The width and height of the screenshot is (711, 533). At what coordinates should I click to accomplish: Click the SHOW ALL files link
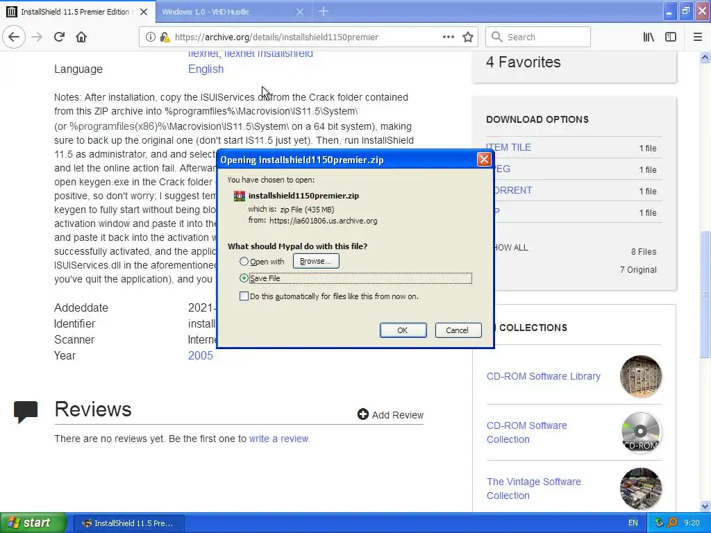(511, 248)
